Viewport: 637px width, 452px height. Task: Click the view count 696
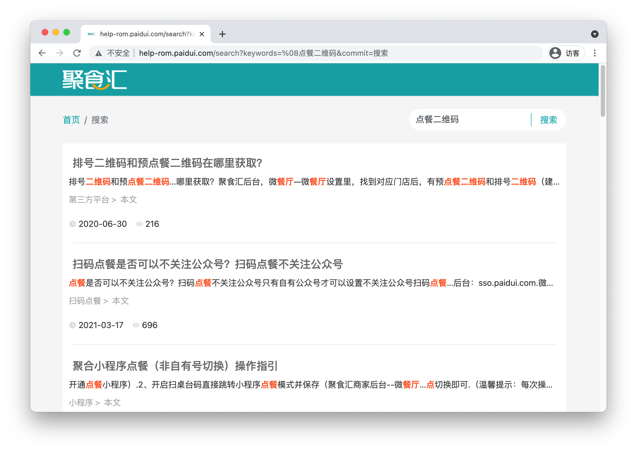tap(150, 325)
